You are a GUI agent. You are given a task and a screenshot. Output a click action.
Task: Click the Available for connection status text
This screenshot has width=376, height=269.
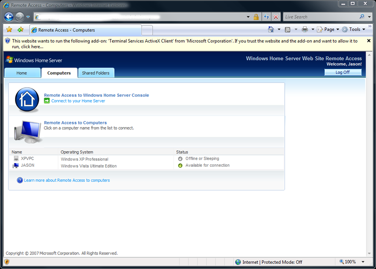tap(207, 165)
